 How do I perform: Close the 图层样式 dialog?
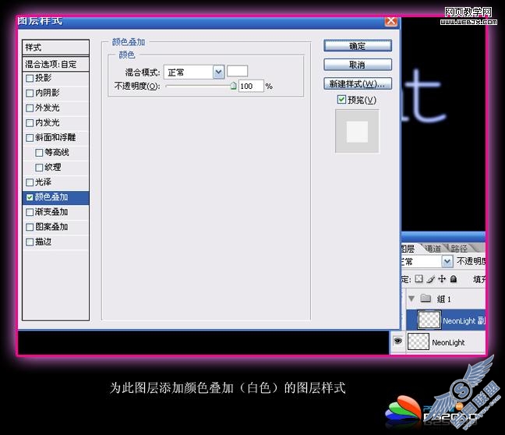click(391, 21)
